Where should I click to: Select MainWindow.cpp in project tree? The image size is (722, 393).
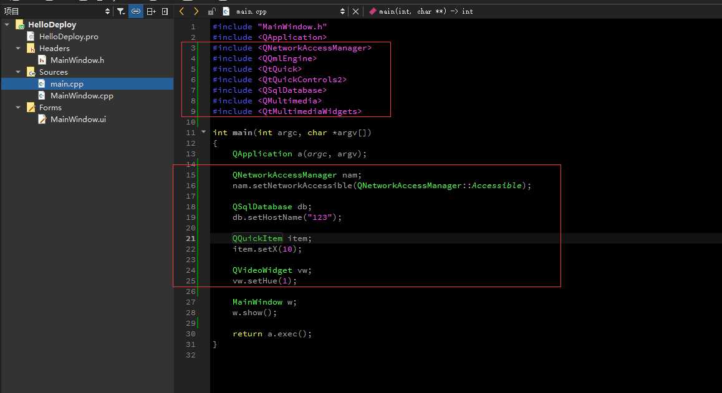82,96
